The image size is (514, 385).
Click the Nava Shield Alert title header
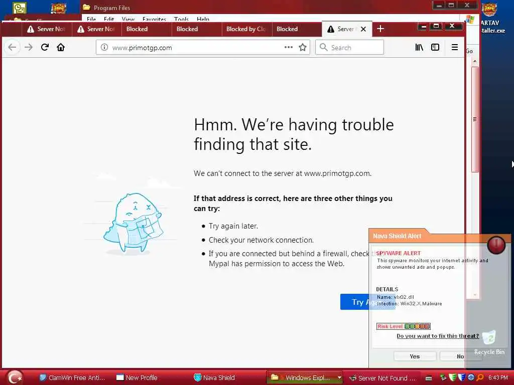[x=397, y=236]
